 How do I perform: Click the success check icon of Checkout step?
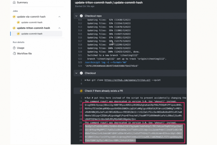[81, 73]
